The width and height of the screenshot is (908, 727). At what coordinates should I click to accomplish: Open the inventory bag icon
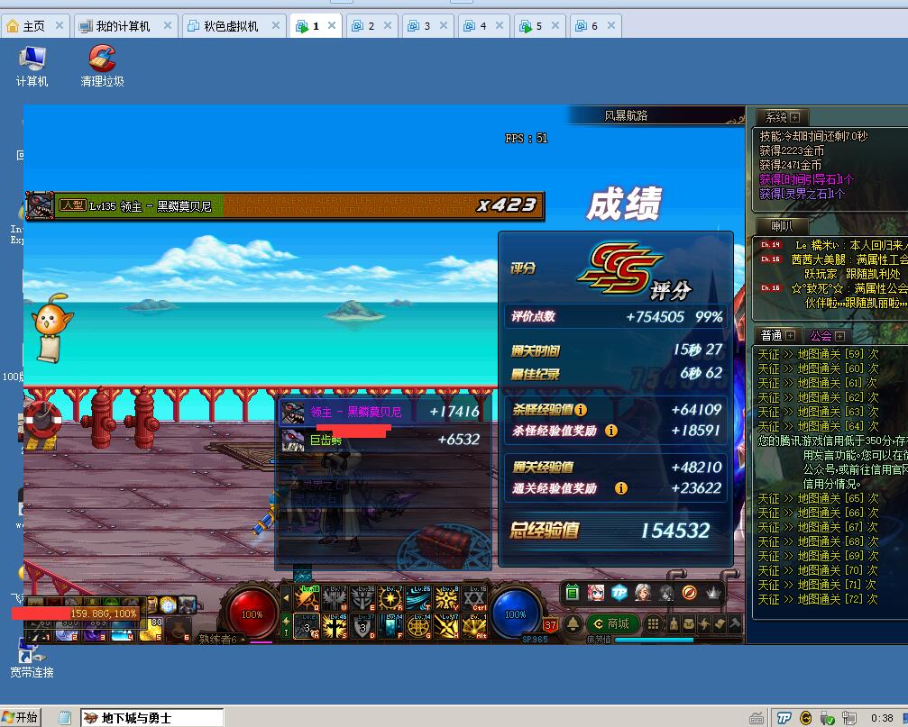(689, 623)
